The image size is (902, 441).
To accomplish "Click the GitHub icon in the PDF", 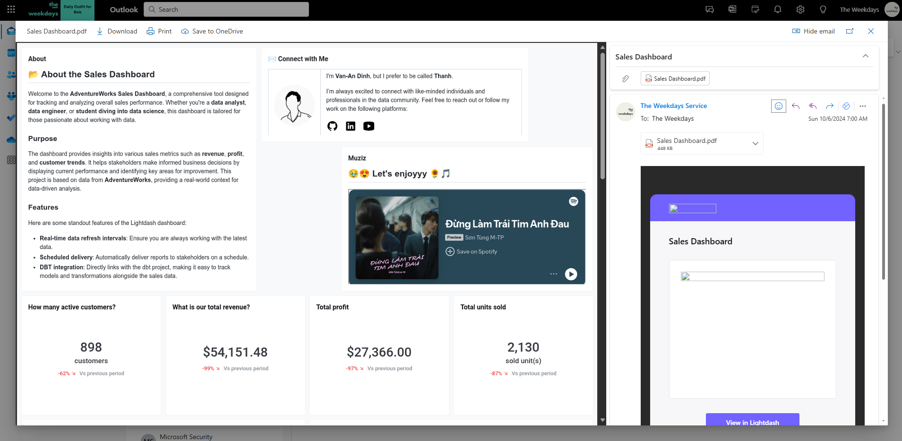I will (333, 126).
